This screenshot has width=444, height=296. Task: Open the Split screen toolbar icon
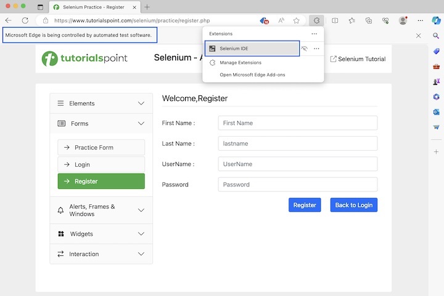point(335,20)
